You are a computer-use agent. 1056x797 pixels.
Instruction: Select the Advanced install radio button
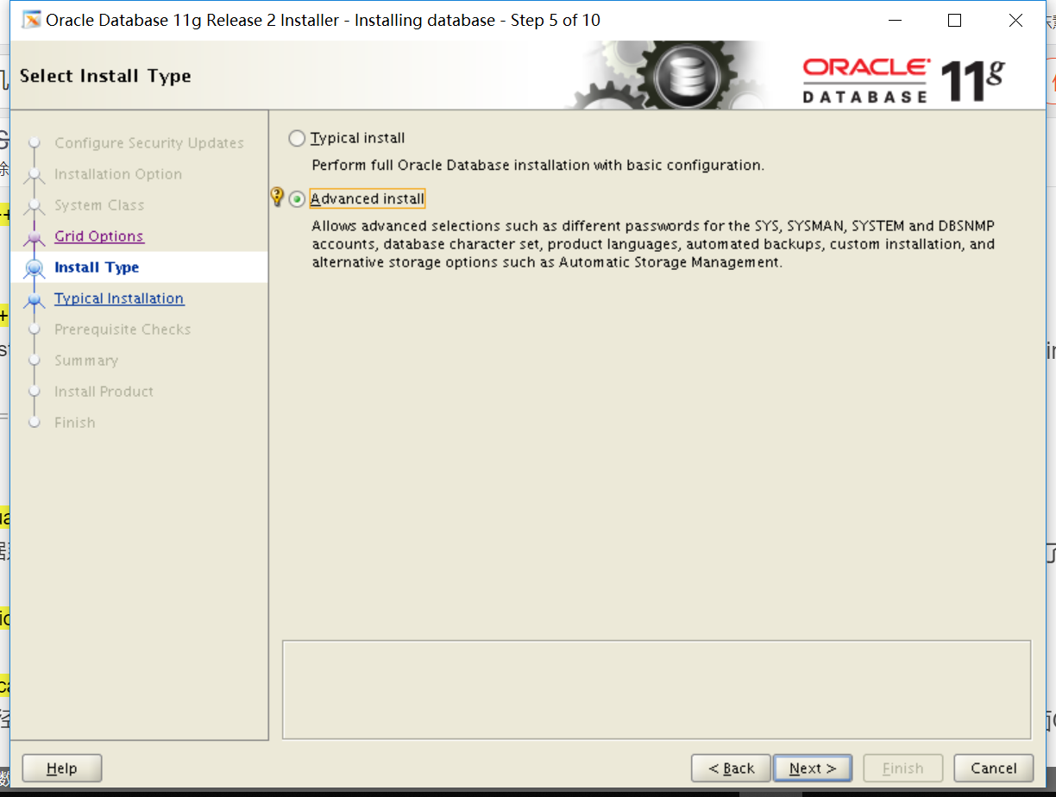point(297,199)
